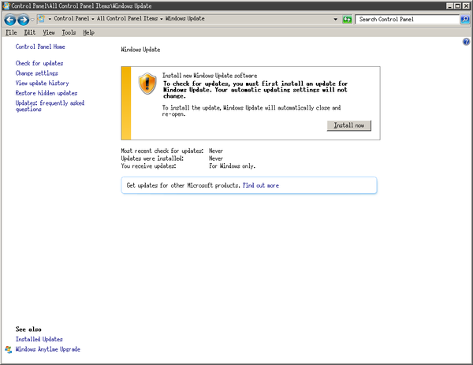Click the Search Control Panel field

click(x=408, y=19)
